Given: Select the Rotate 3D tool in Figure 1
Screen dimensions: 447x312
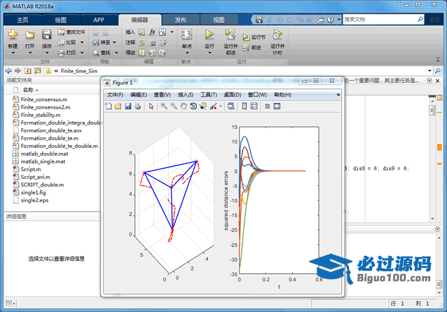Looking at the screenshot, I should [x=193, y=106].
